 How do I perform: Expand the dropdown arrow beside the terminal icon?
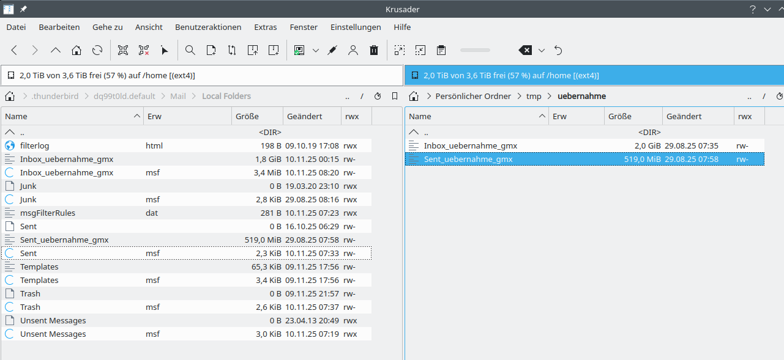[x=316, y=50]
